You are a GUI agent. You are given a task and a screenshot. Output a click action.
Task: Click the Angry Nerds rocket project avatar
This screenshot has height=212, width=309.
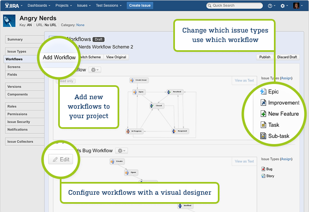click(x=9, y=21)
